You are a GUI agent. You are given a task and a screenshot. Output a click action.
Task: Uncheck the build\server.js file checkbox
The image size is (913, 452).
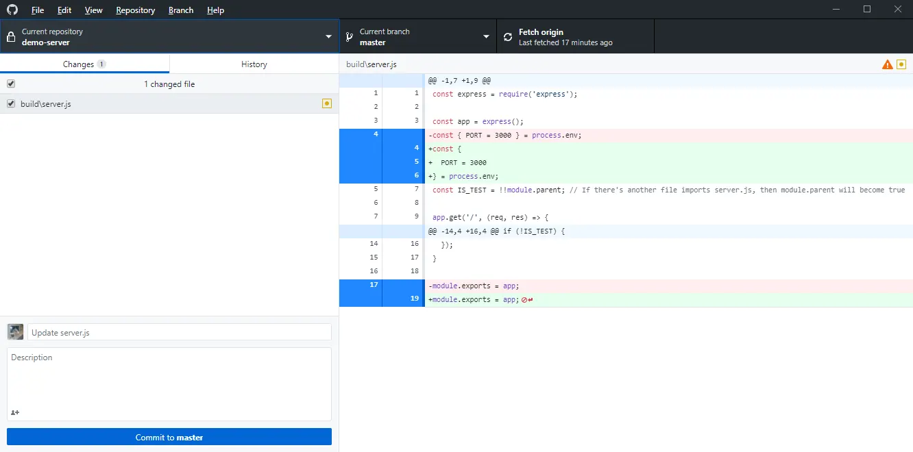click(x=11, y=103)
